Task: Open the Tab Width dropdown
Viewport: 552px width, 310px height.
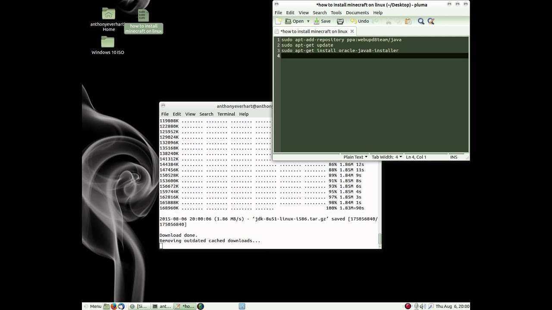Action: tap(387, 157)
